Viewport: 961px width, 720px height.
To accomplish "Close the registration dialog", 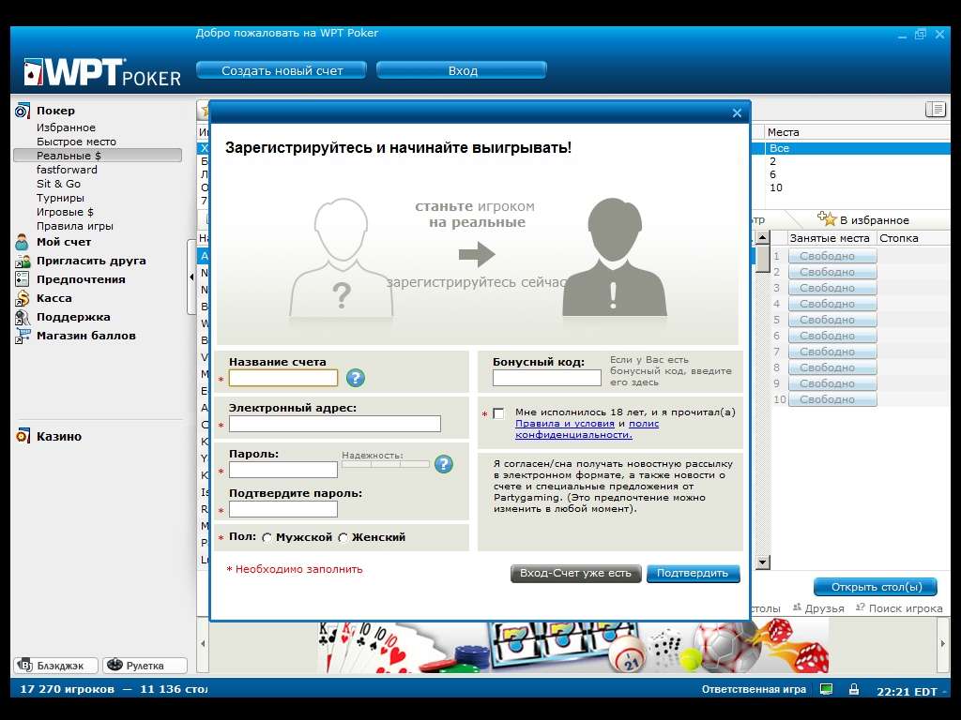I will coord(737,112).
